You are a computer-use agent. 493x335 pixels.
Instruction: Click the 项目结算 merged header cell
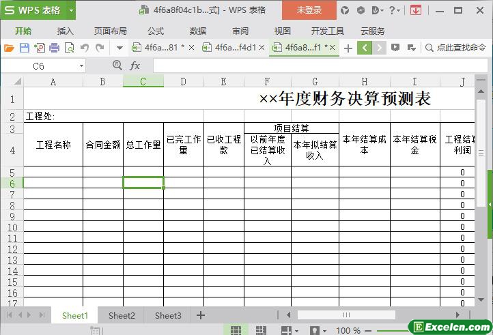[292, 128]
